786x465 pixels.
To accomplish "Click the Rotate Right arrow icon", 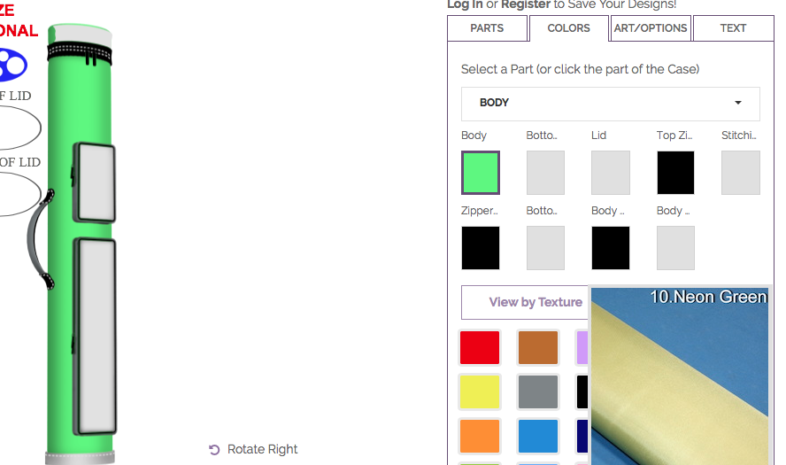I will (x=214, y=450).
